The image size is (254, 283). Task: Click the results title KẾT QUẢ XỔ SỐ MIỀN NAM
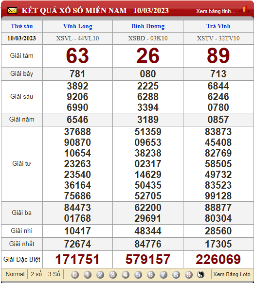(74, 11)
